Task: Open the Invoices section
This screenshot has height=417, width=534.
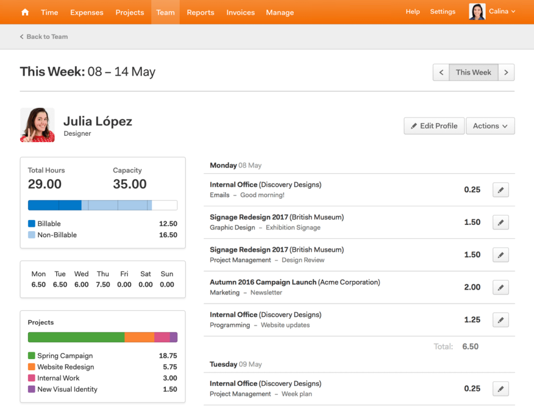Action: click(240, 12)
